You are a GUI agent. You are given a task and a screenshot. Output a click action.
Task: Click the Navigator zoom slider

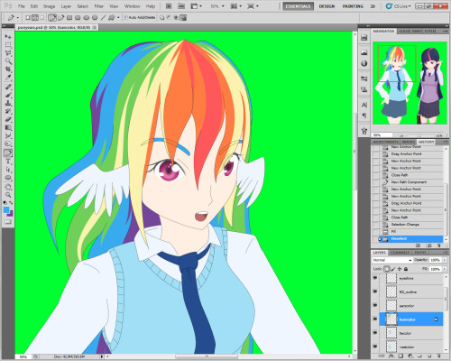pos(419,135)
